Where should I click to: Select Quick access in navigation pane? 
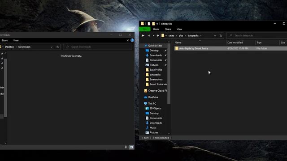pyautogui.click(x=155, y=46)
